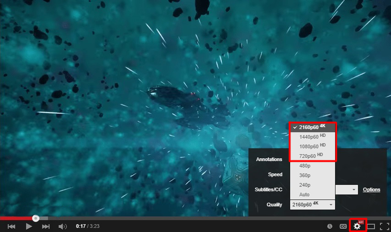Click the 0:17 / 3:23 time display
This screenshot has width=391, height=232.
pyautogui.click(x=88, y=226)
